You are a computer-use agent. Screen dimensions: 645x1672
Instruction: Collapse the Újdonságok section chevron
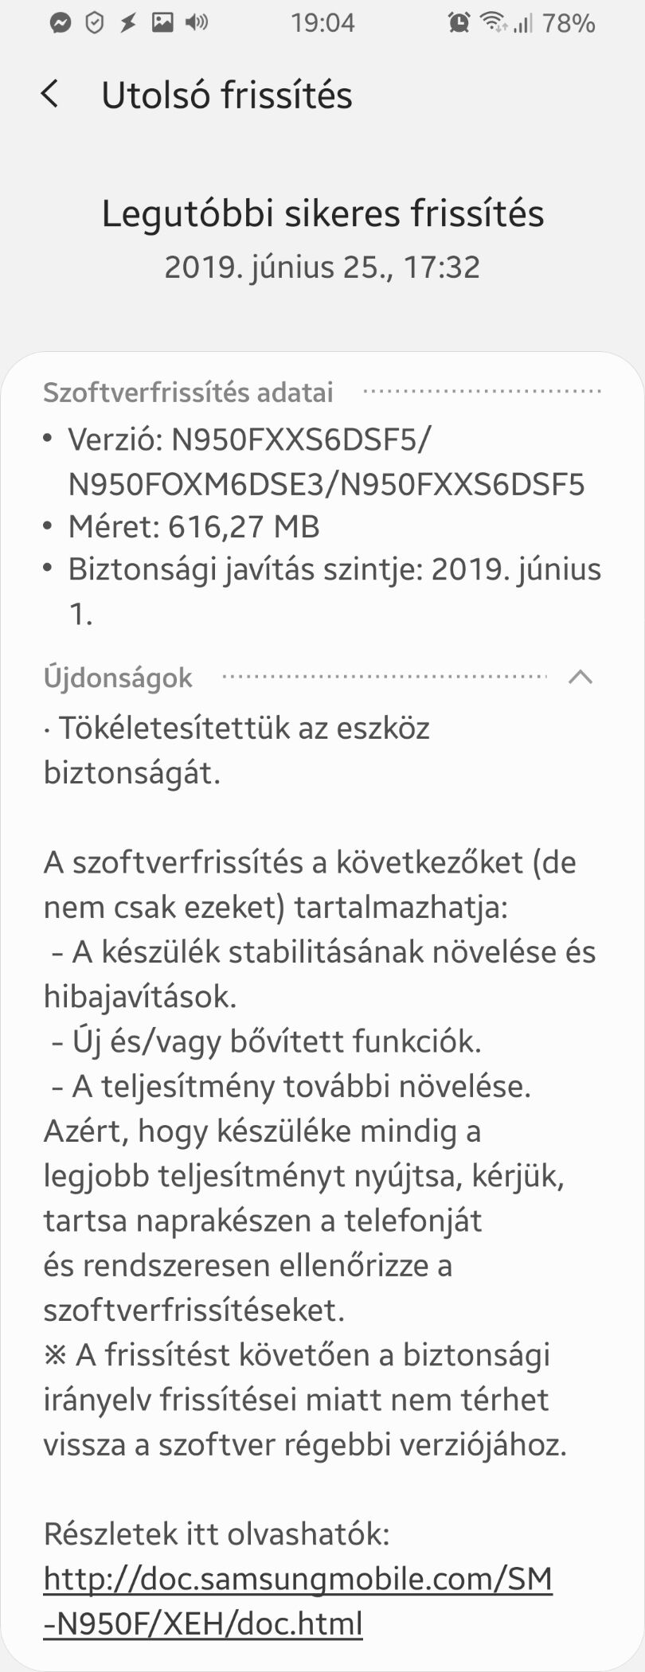tap(580, 678)
